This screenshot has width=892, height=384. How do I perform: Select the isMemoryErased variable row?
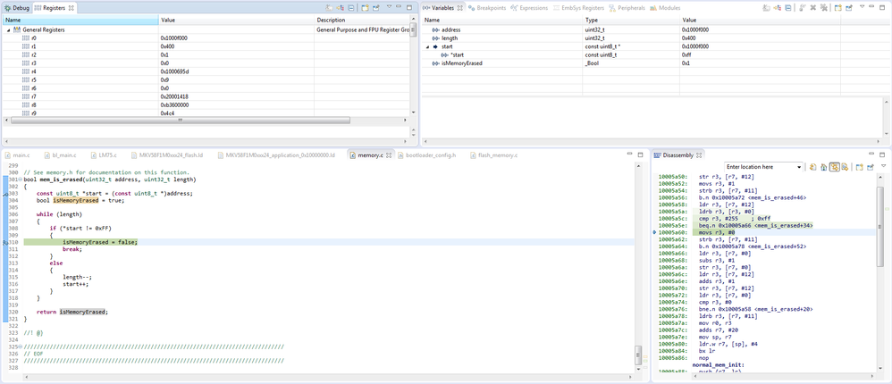[654, 63]
